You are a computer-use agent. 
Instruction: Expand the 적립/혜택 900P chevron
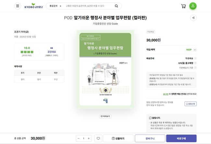point(195,50)
